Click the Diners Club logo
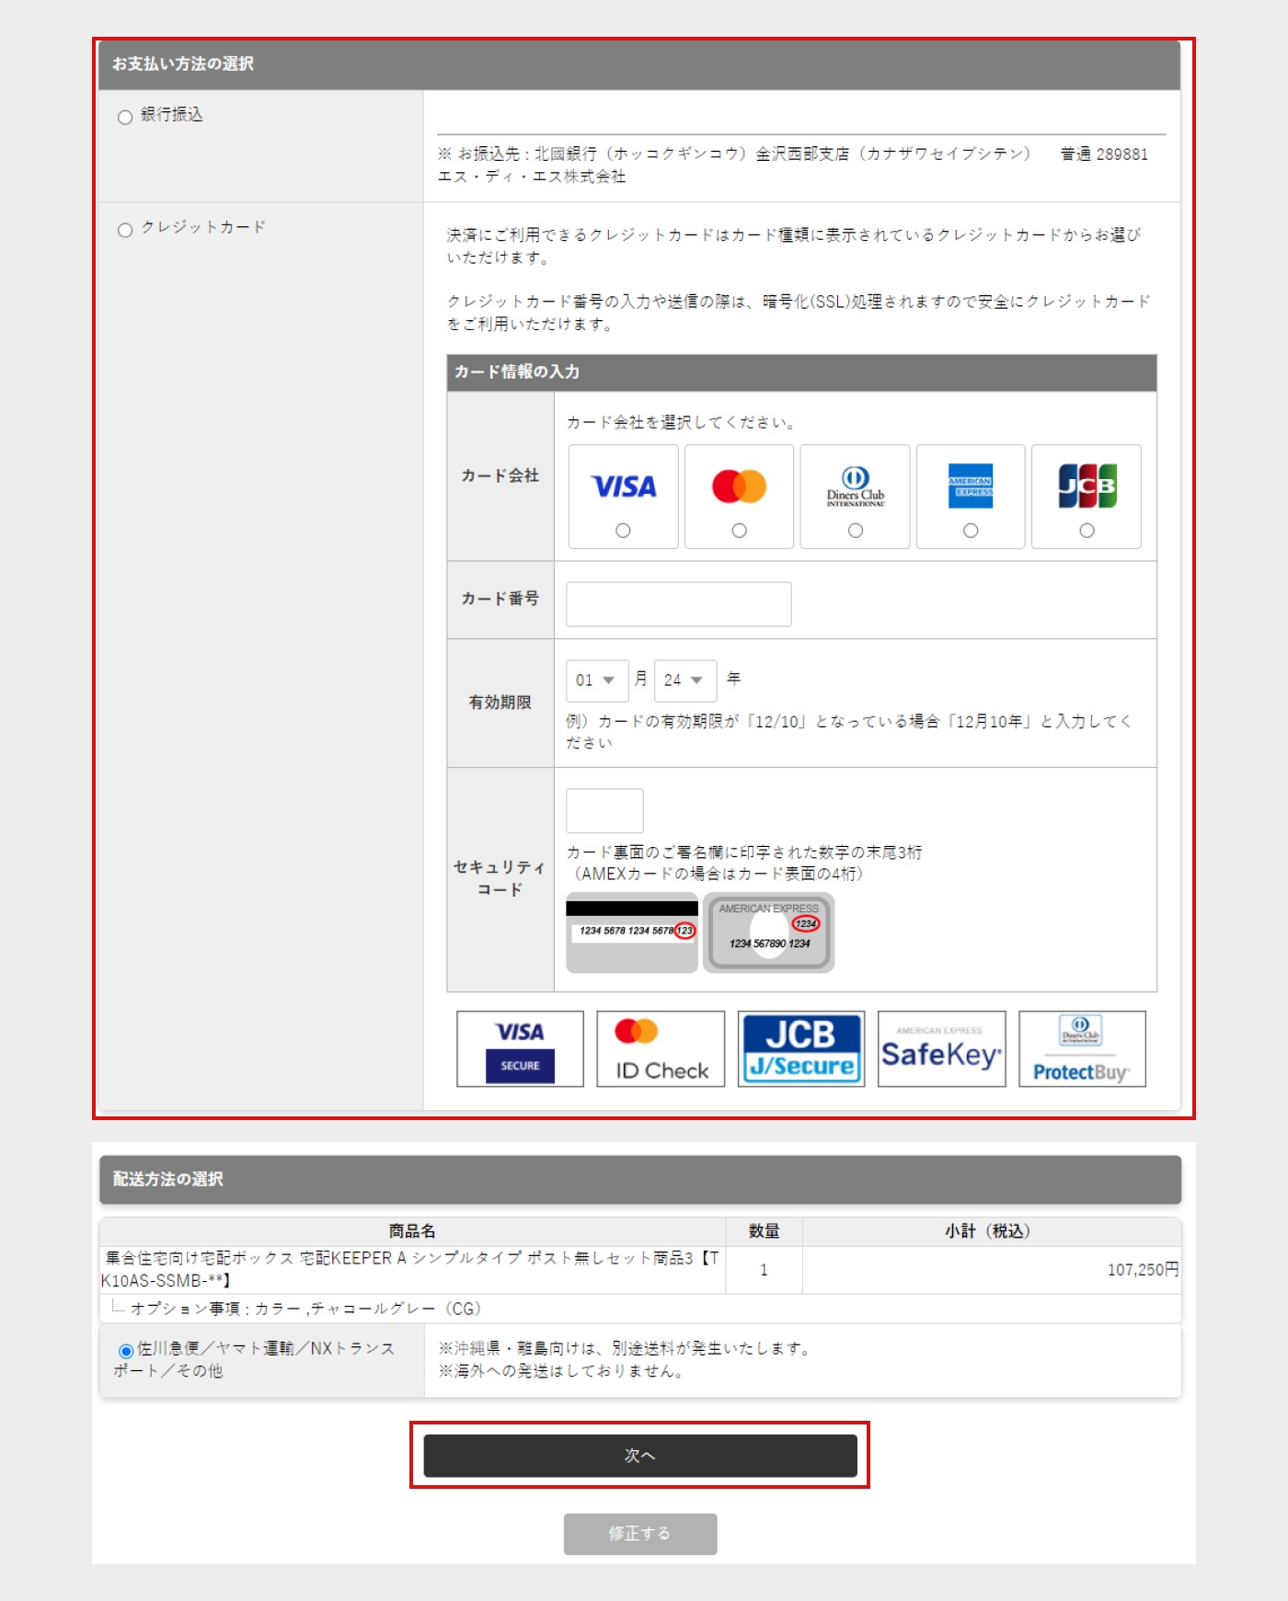This screenshot has width=1288, height=1601. click(855, 486)
